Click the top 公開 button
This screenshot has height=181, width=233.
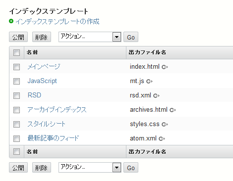point(18,37)
